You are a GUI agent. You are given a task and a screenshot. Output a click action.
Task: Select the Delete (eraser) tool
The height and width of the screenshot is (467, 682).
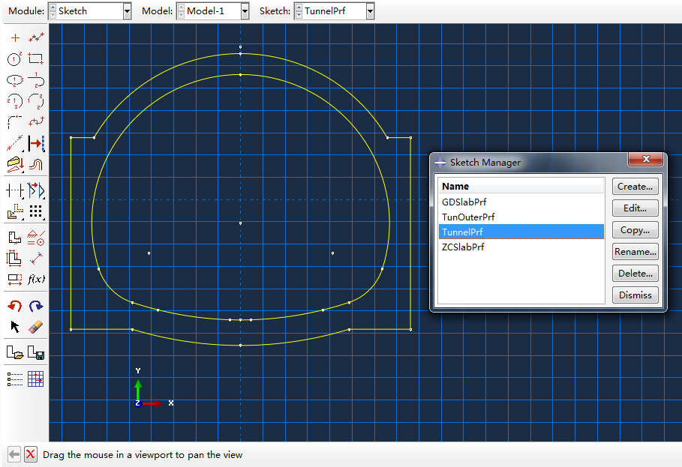point(35,326)
